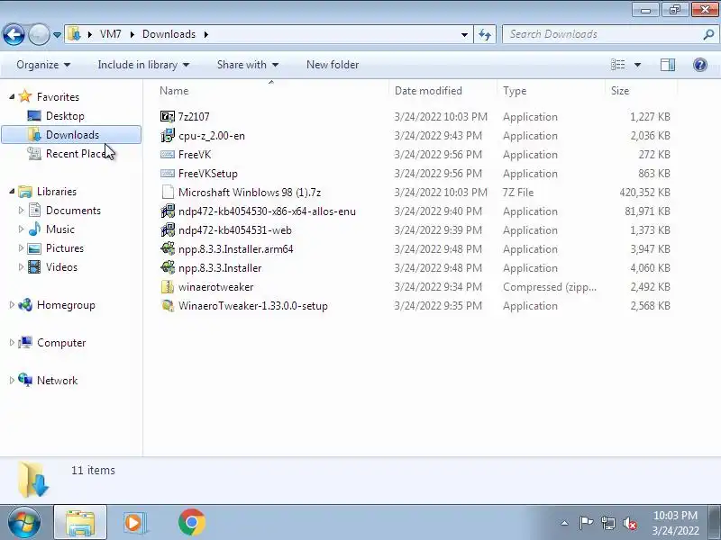This screenshot has width=721, height=540.
Task: Open Help with the question mark icon
Action: click(x=700, y=65)
